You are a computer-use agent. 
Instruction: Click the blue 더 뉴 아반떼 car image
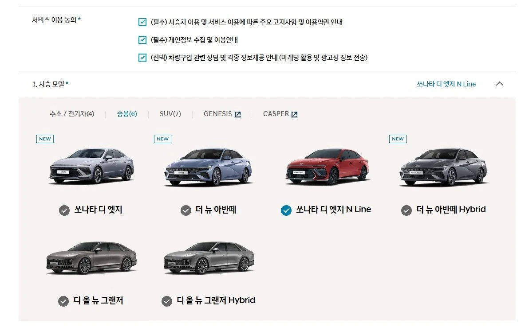(208, 167)
